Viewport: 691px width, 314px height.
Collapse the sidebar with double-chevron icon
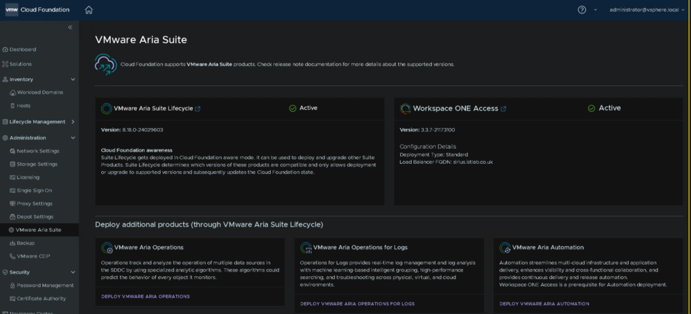(70, 27)
